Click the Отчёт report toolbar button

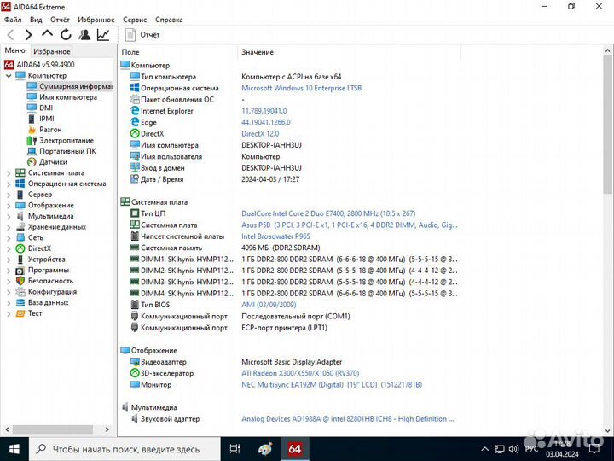[x=142, y=35]
